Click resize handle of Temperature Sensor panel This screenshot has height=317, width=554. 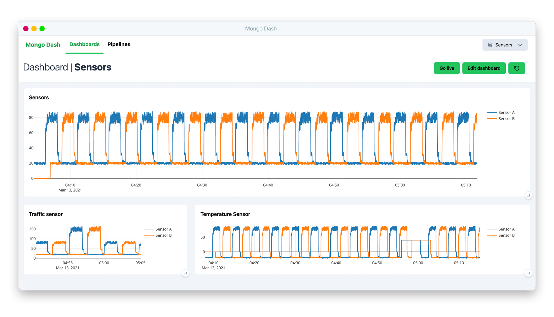click(528, 273)
